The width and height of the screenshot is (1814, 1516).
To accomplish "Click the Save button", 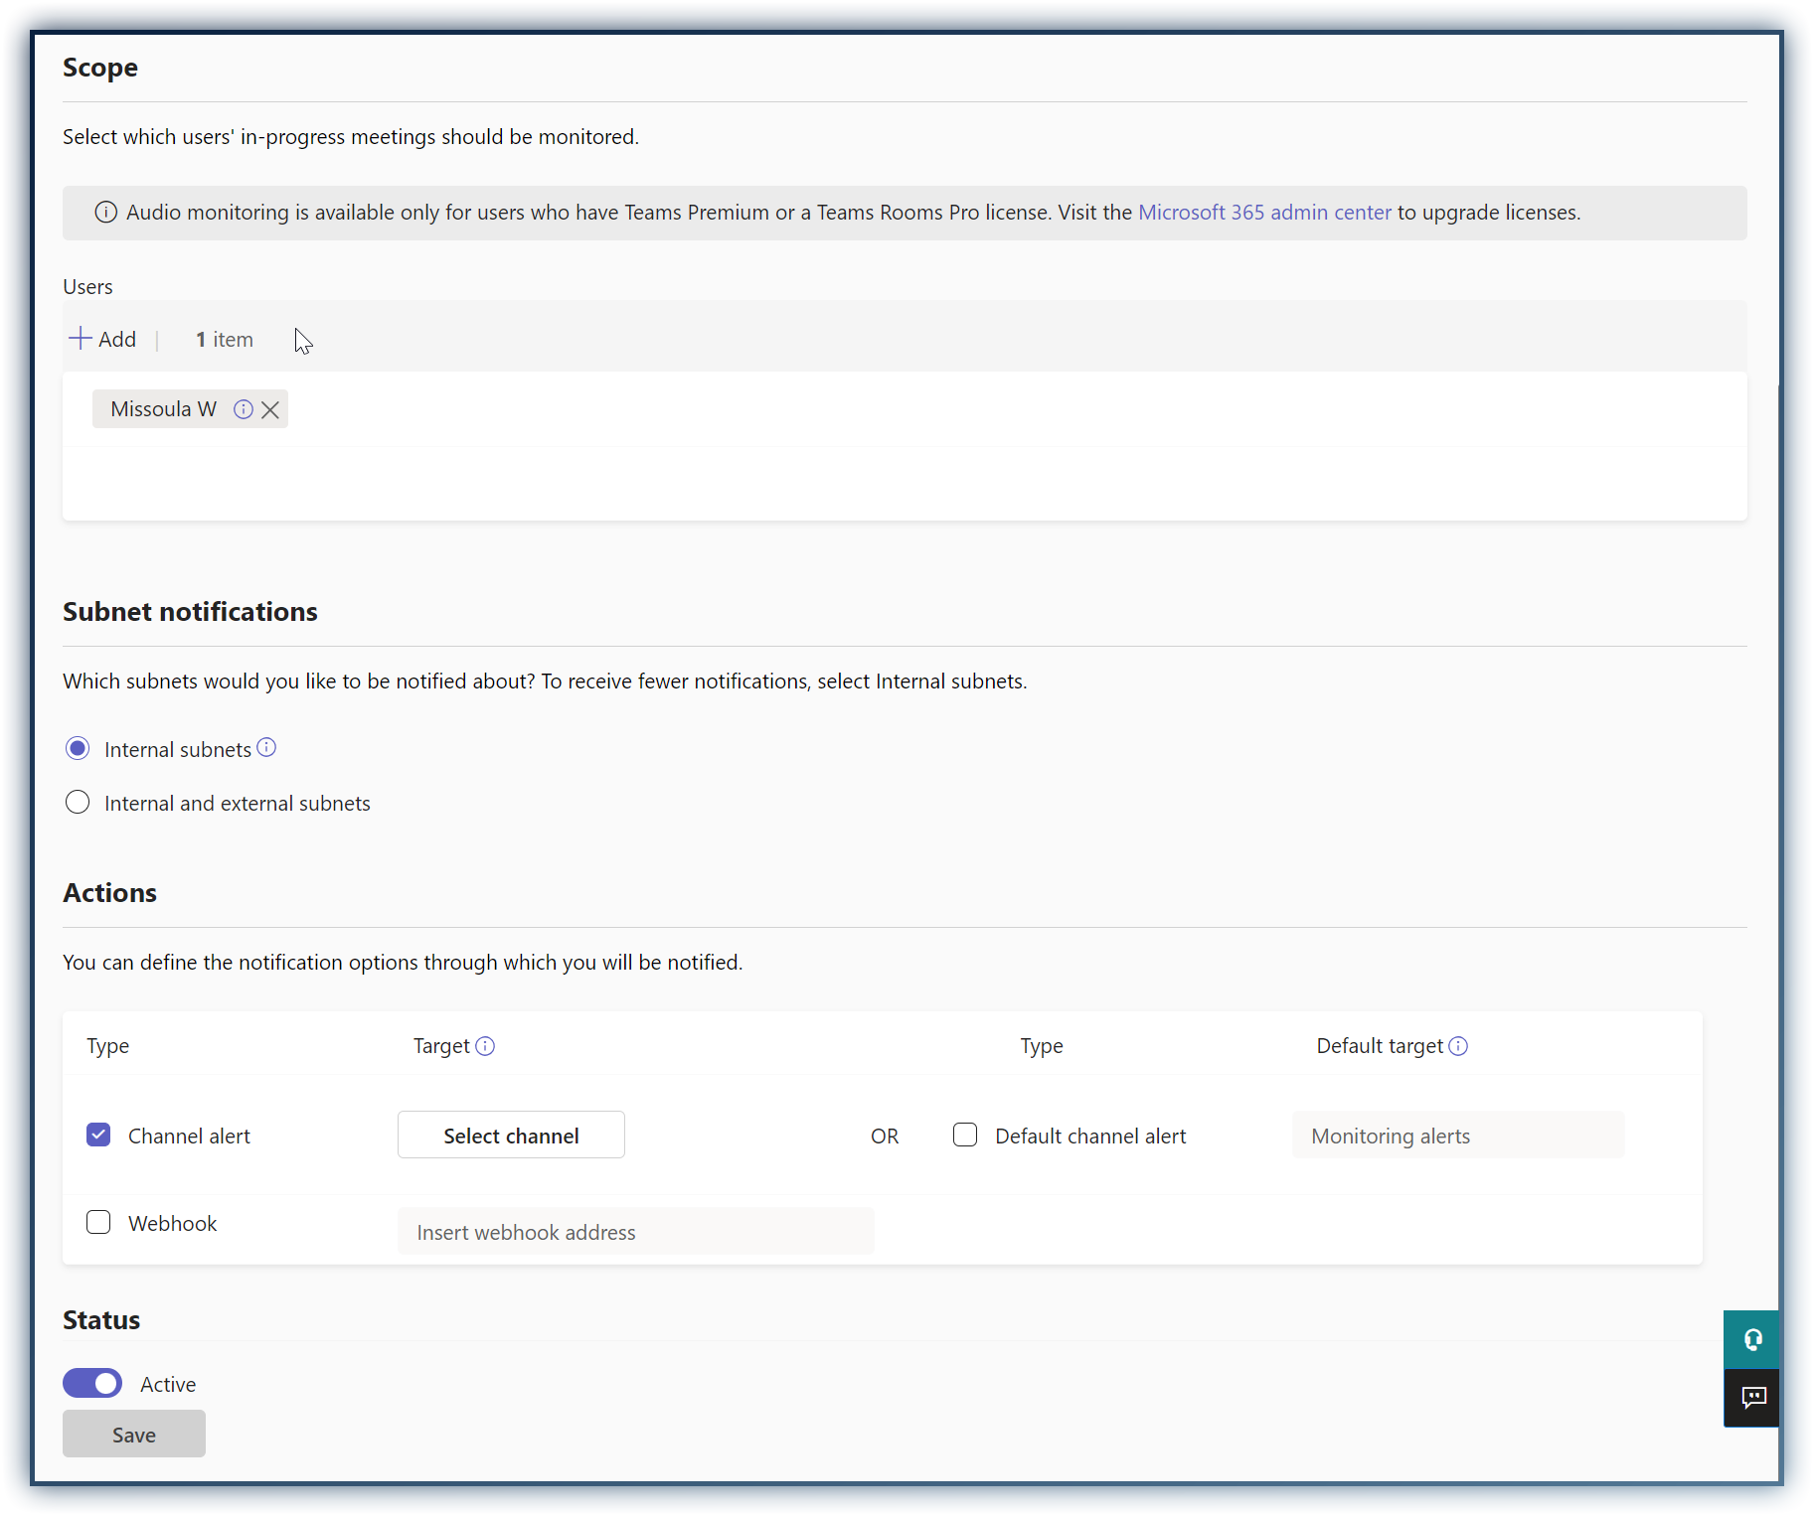I will click(134, 1435).
